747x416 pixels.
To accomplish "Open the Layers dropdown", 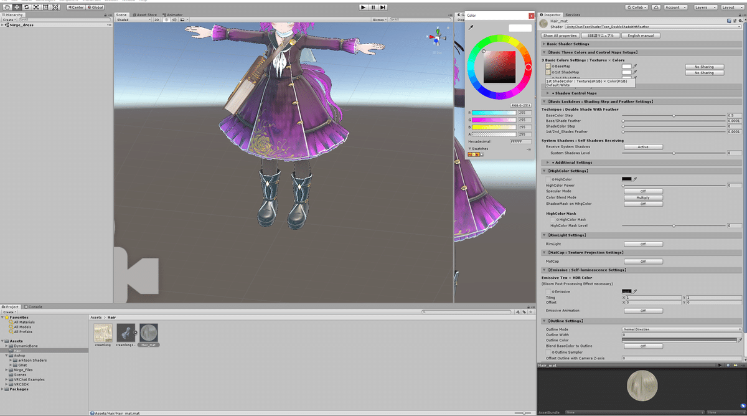I will coord(704,7).
